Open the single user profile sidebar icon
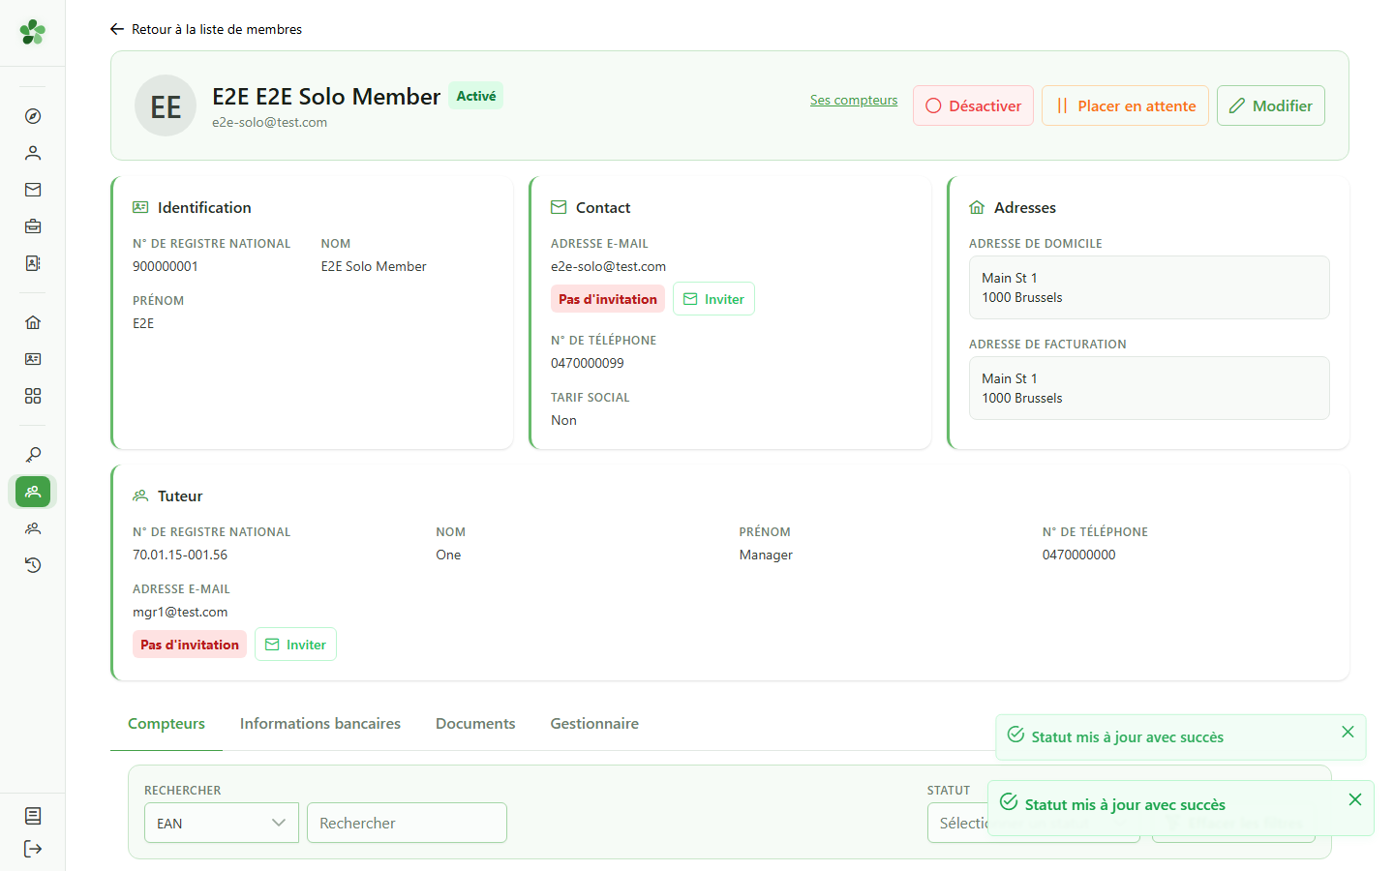The height and width of the screenshot is (871, 1394). pyautogui.click(x=33, y=153)
